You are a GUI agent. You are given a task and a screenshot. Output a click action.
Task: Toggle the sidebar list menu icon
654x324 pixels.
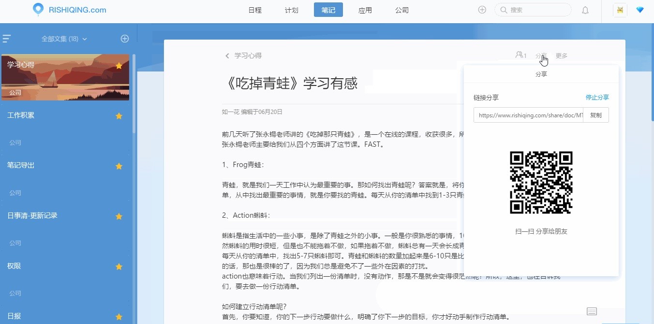(x=7, y=39)
